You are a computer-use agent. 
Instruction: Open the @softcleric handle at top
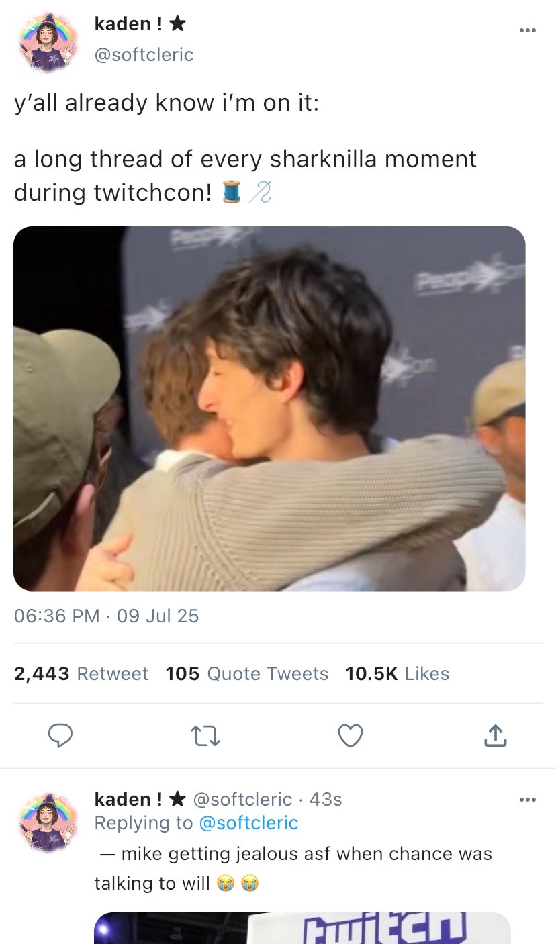144,54
